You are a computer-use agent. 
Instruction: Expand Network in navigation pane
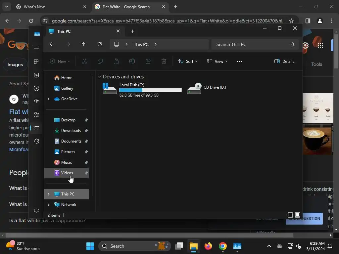coord(48,205)
